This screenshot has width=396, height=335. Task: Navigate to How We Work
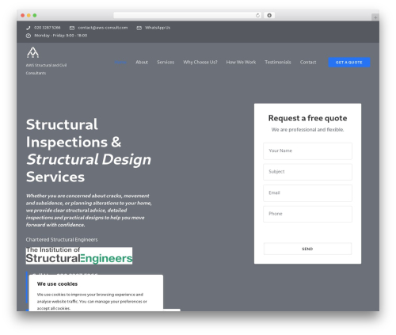(x=241, y=63)
